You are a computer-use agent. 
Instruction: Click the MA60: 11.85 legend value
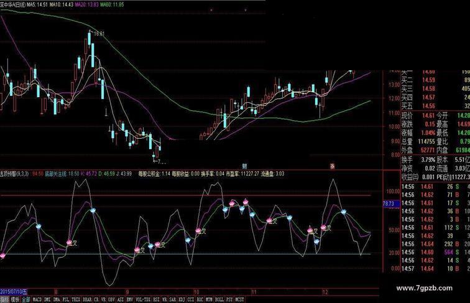pyautogui.click(x=112, y=5)
